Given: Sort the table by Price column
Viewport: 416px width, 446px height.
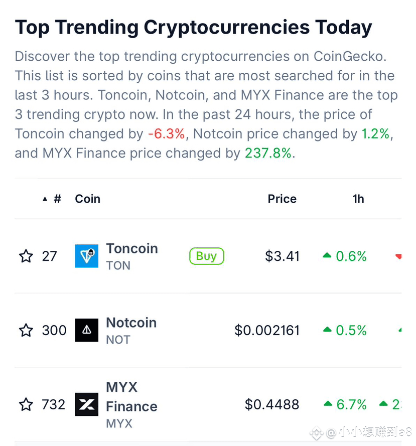Looking at the screenshot, I should coord(282,199).
